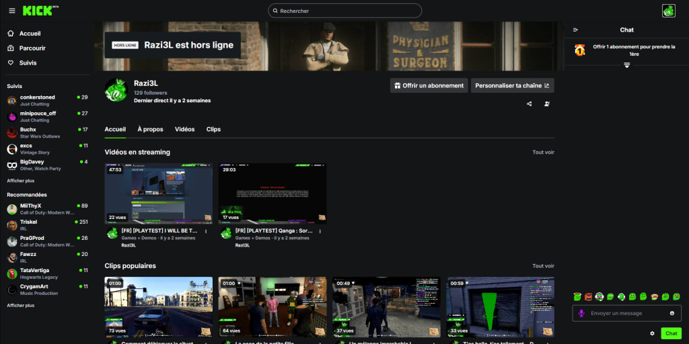Screen dimensions: 689x344
Task: Open minipouce_off channel in sidebar
Action: (46, 116)
